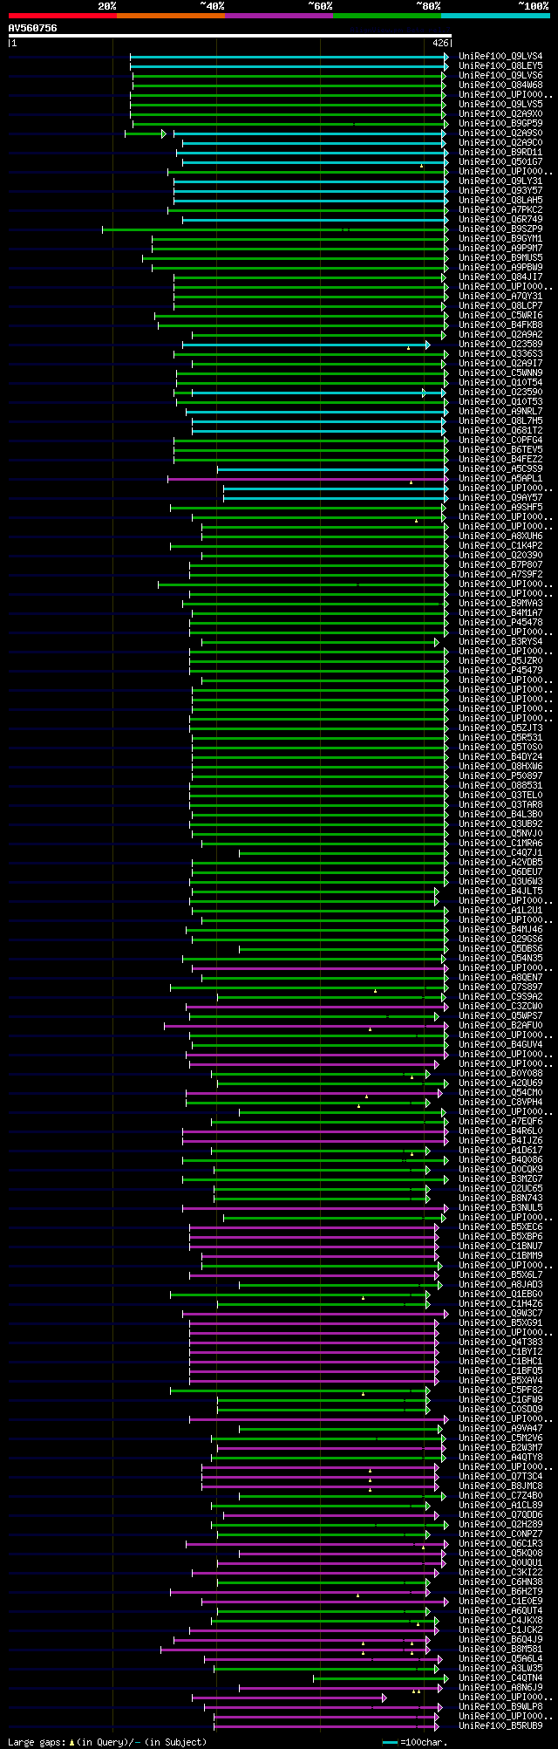
Task: Click the white query ruler bar
Action: point(229,36)
